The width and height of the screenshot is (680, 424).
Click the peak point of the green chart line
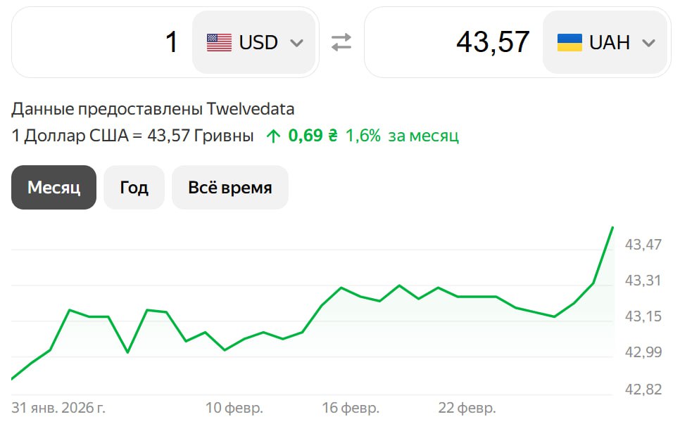612,228
